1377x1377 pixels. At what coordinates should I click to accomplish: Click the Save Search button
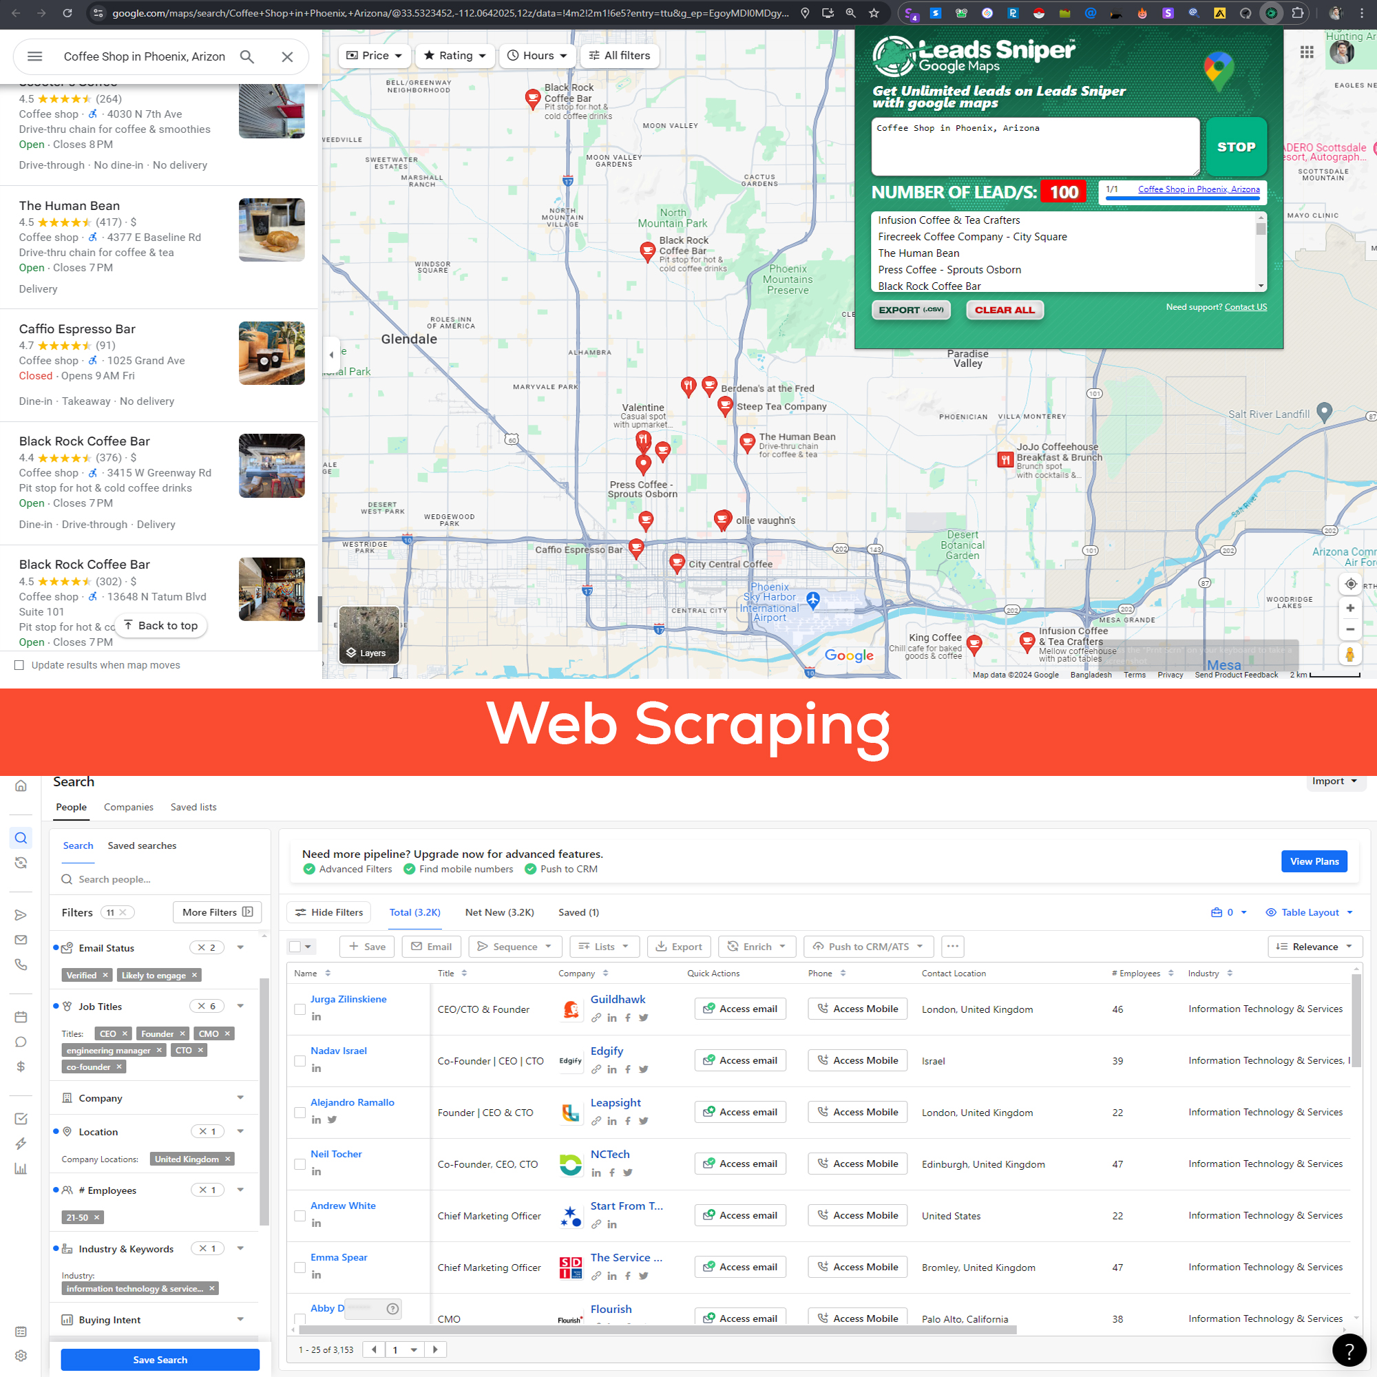160,1359
